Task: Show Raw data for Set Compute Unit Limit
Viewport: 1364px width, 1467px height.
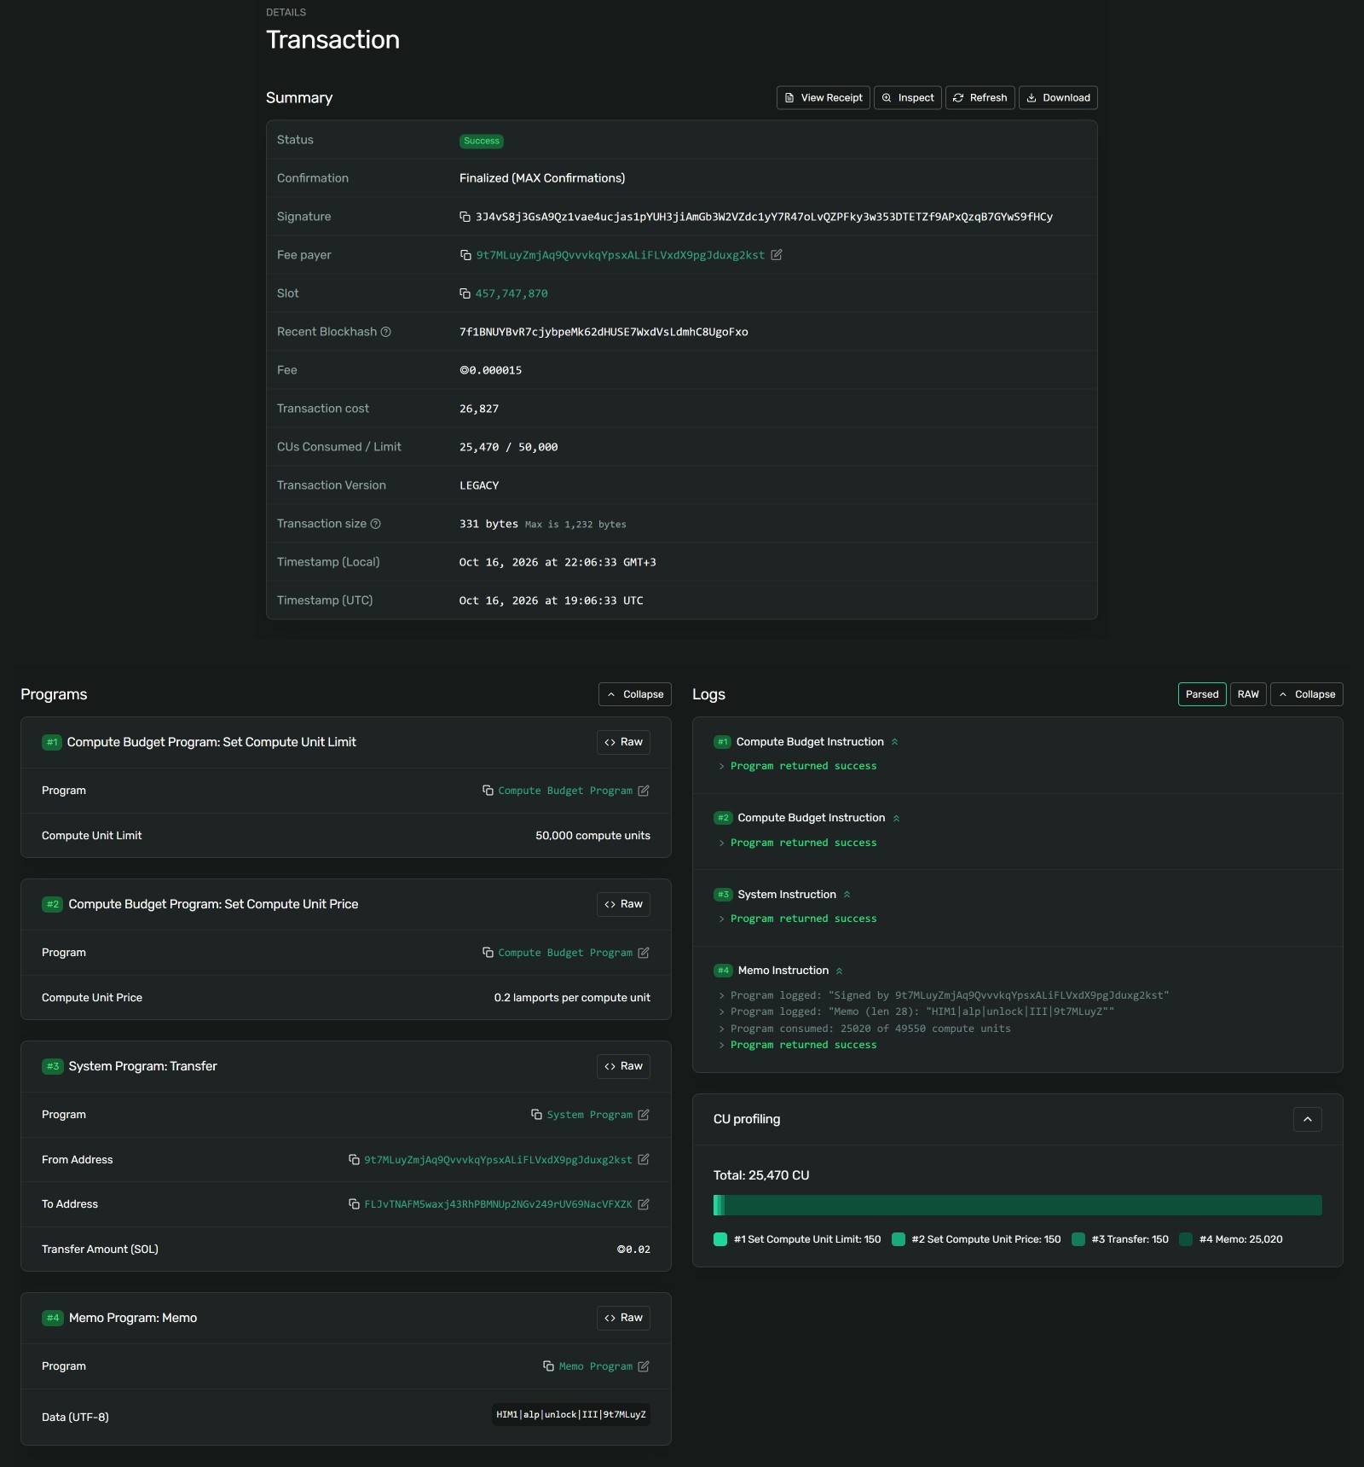Action: (x=623, y=742)
